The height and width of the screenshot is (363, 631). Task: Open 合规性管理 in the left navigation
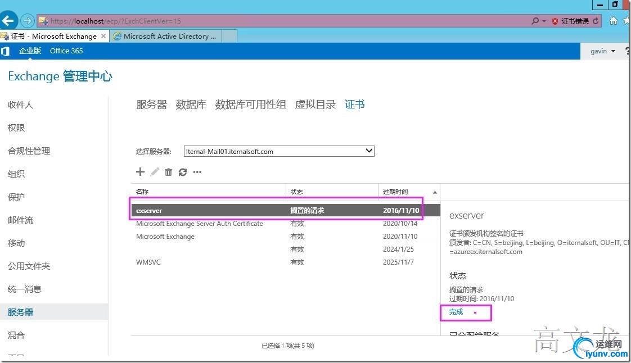click(29, 151)
